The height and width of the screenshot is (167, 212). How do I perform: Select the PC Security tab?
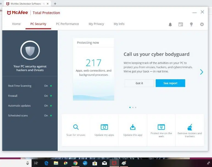point(38,24)
